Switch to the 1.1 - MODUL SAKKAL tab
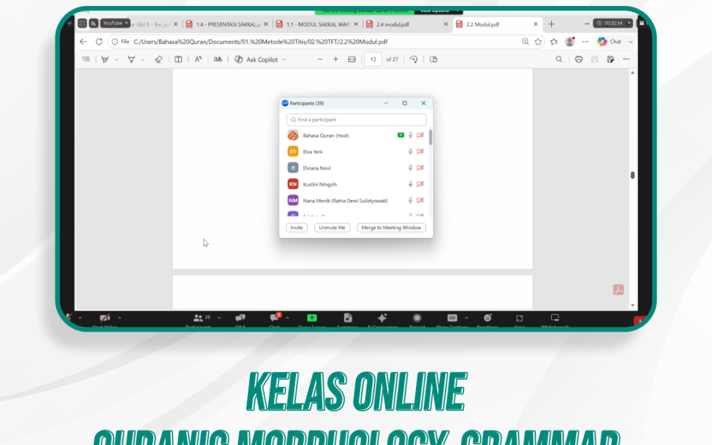712x445 pixels. [317, 24]
